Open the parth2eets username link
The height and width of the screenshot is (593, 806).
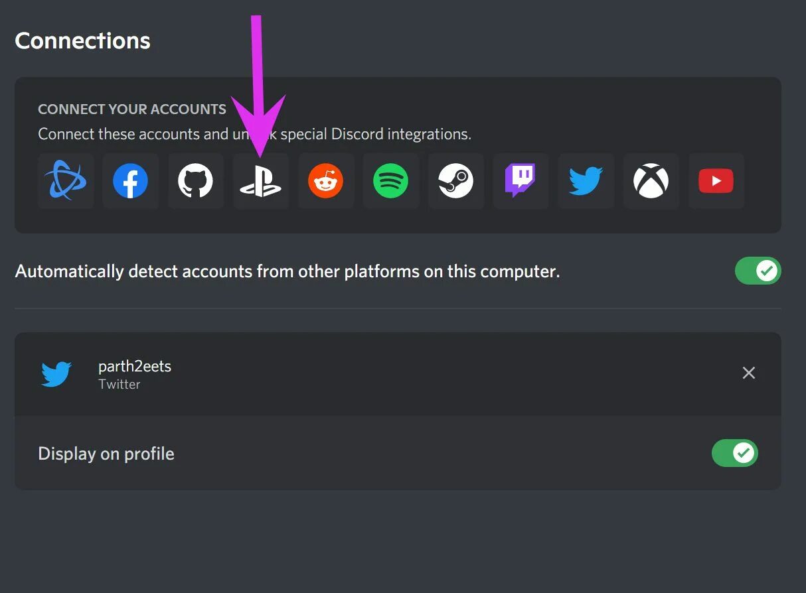[135, 366]
